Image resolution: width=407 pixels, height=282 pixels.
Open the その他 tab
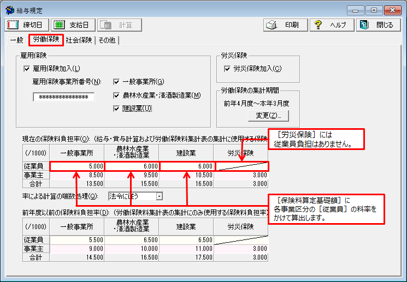click(x=107, y=40)
